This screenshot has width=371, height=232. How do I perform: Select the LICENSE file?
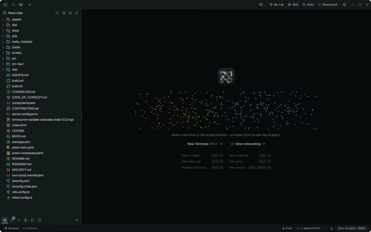(41, 131)
